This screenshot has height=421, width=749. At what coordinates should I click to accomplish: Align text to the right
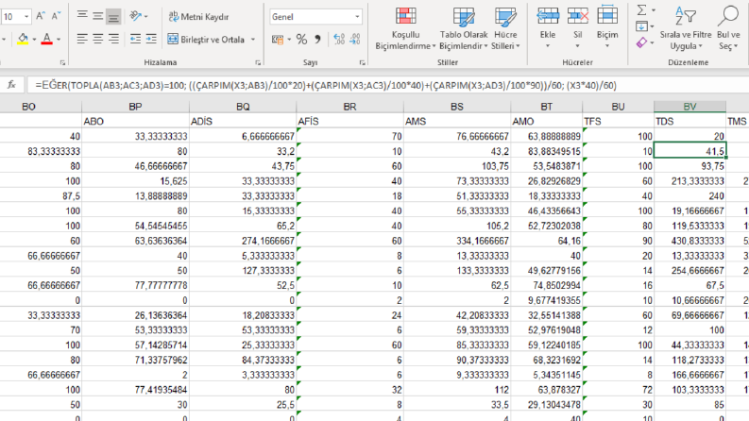coord(113,39)
